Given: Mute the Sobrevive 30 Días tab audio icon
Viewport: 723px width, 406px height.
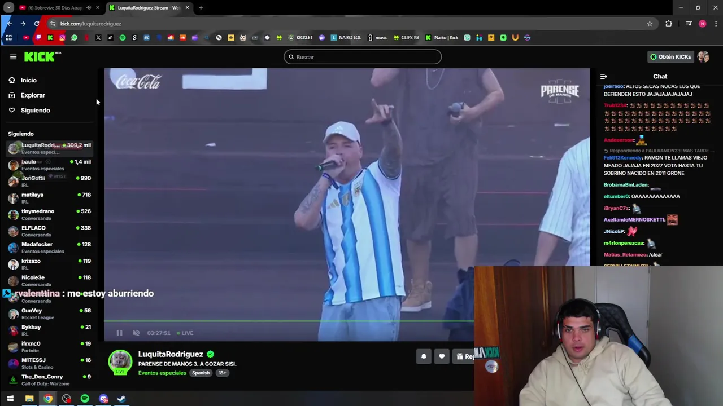Looking at the screenshot, I should [88, 8].
